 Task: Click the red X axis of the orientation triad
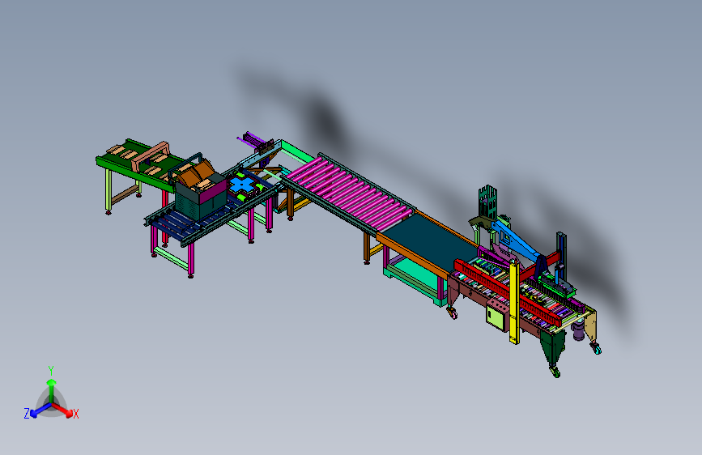point(62,410)
